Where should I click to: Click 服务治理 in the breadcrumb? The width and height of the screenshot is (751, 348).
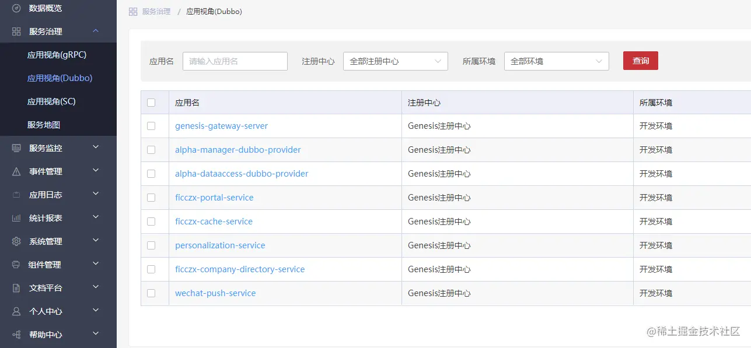pyautogui.click(x=156, y=12)
